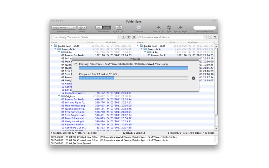Click the Quick Look eye icon
The height and width of the screenshot is (168, 269).
coord(119,28)
